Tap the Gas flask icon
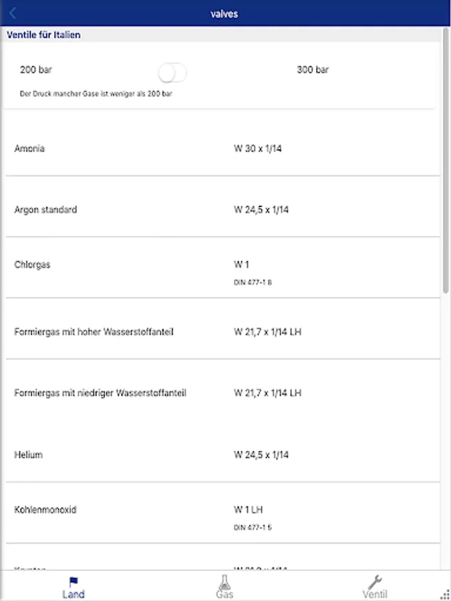 pos(224,582)
